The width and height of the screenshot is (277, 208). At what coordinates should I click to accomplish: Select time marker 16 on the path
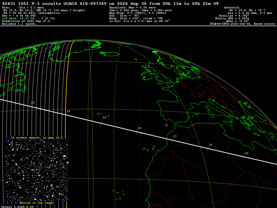(x=139, y=128)
